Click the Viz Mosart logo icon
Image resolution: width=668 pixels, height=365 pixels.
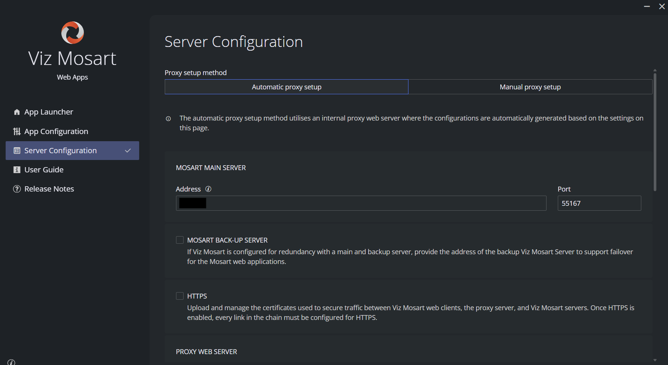pos(73,33)
